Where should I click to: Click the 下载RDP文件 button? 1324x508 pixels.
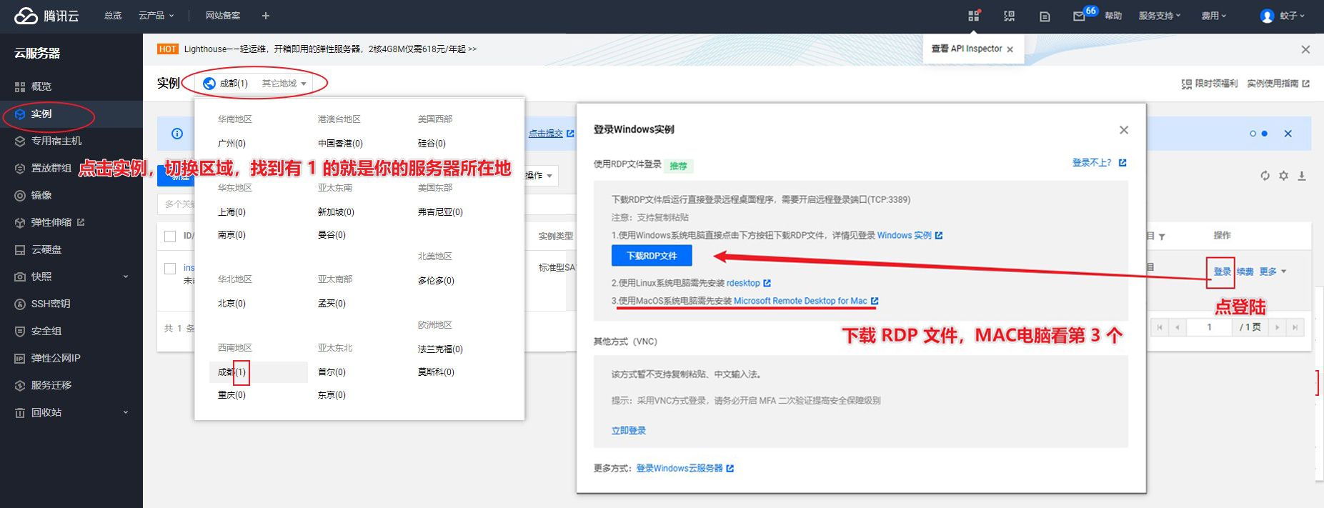pyautogui.click(x=652, y=256)
